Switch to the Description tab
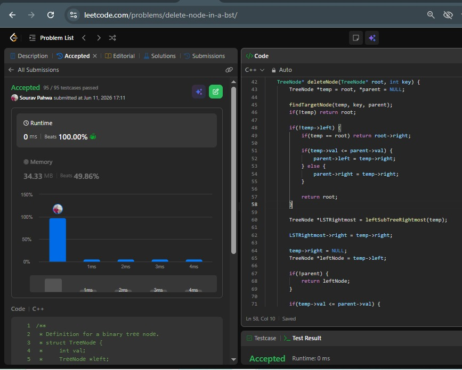The height and width of the screenshot is (370, 462). 29,56
